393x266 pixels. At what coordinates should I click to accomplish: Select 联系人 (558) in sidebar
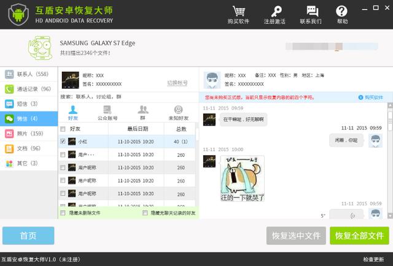coord(29,74)
